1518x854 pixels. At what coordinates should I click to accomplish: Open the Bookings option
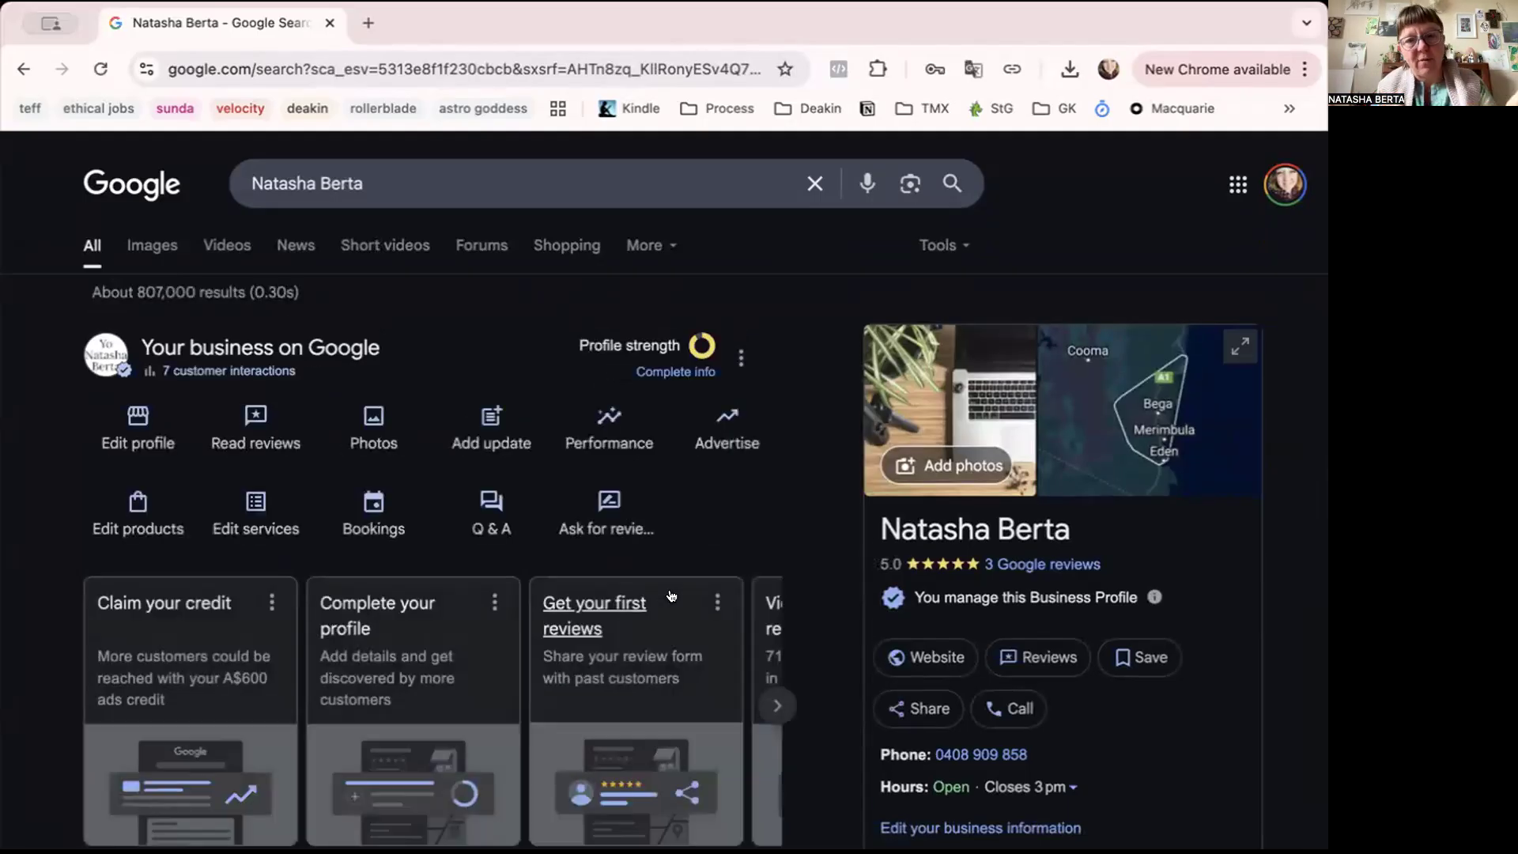(x=373, y=514)
